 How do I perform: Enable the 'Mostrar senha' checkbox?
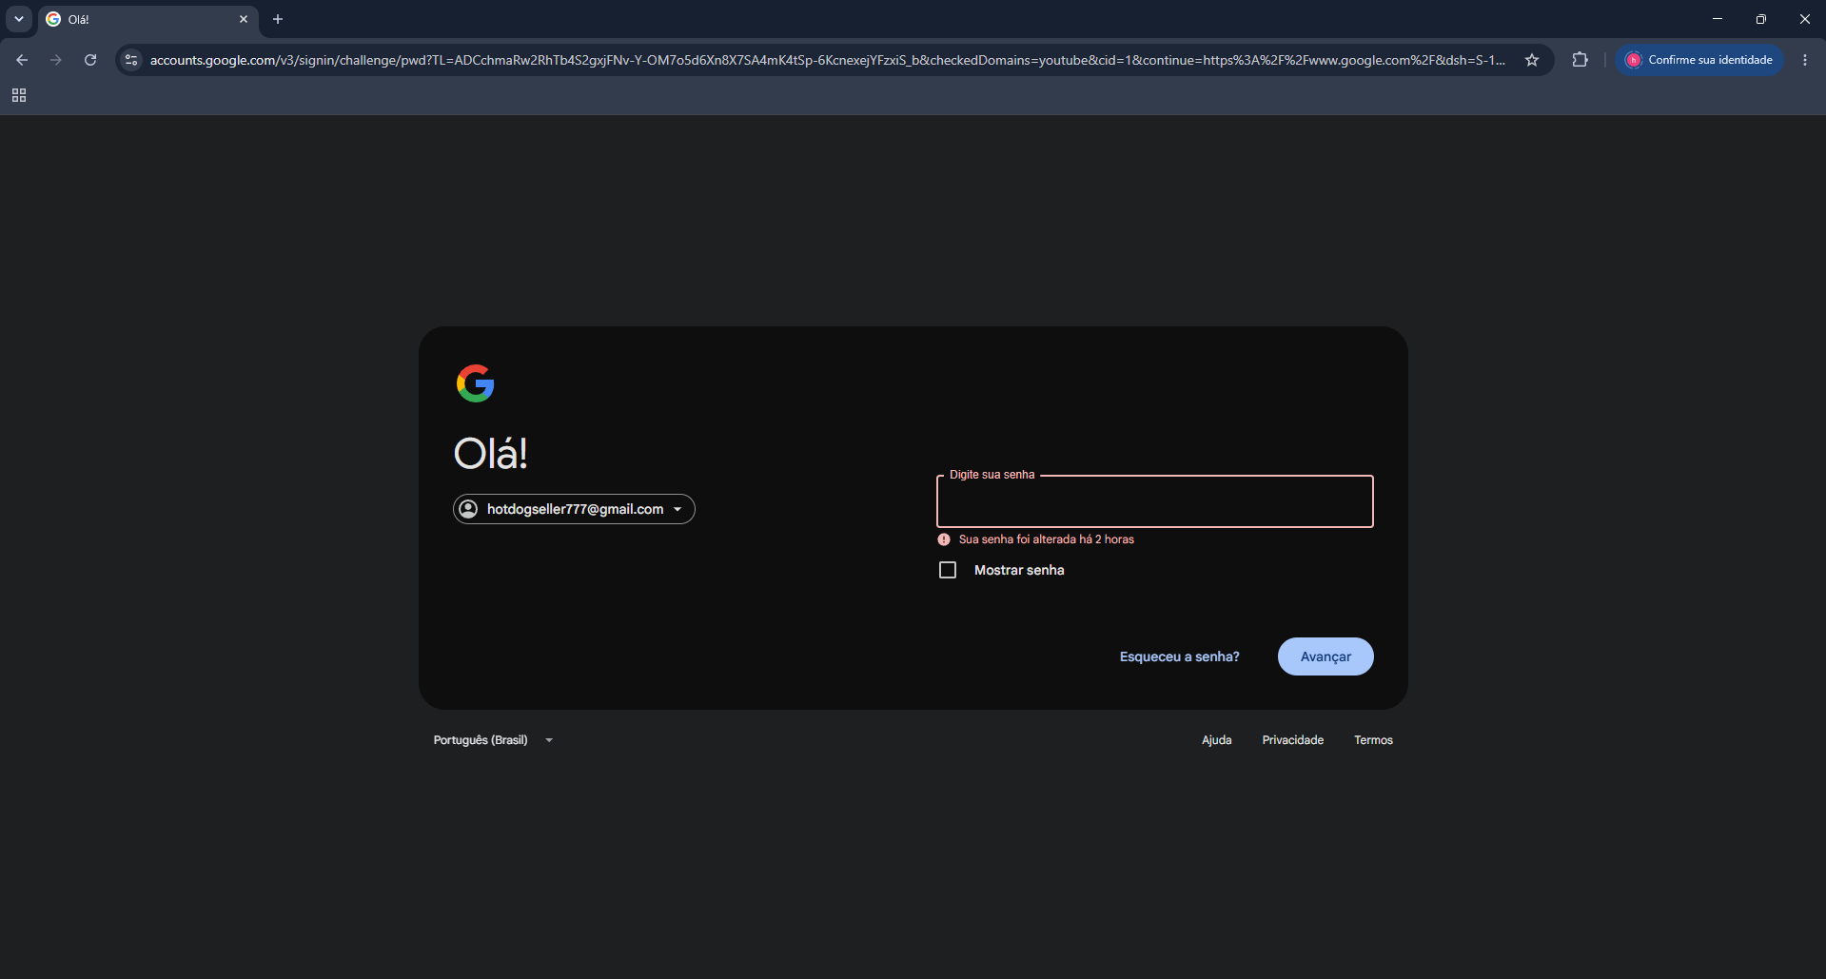point(948,570)
